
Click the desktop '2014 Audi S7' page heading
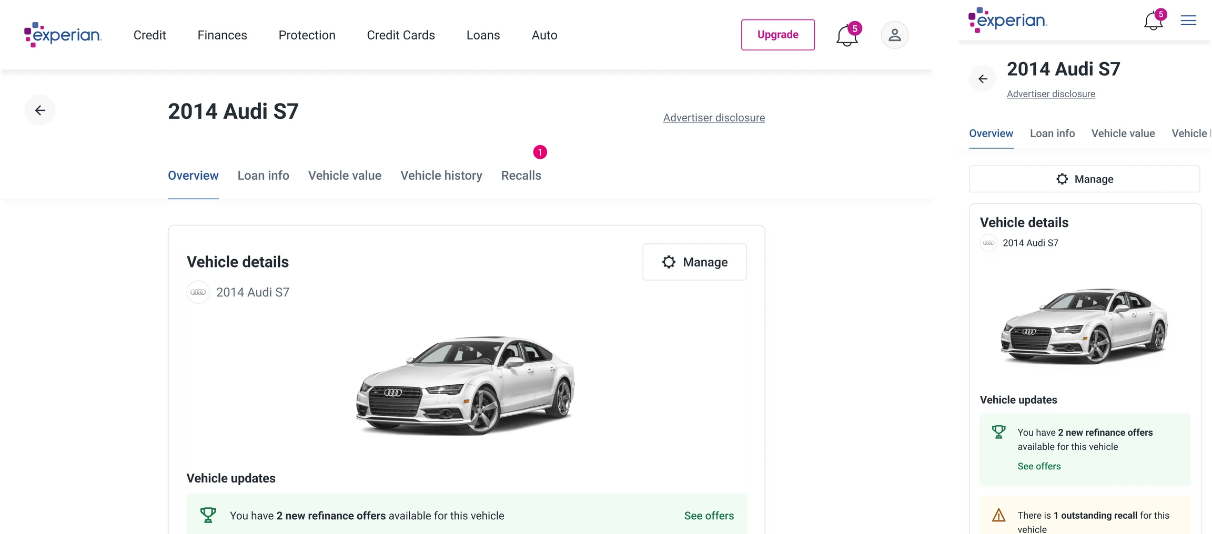(x=233, y=111)
